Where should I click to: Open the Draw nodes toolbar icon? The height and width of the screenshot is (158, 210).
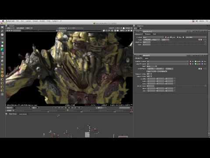point(2,31)
